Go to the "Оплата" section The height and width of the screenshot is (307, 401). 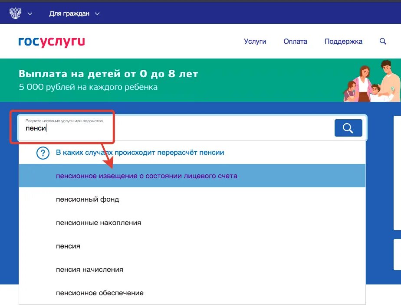(295, 42)
